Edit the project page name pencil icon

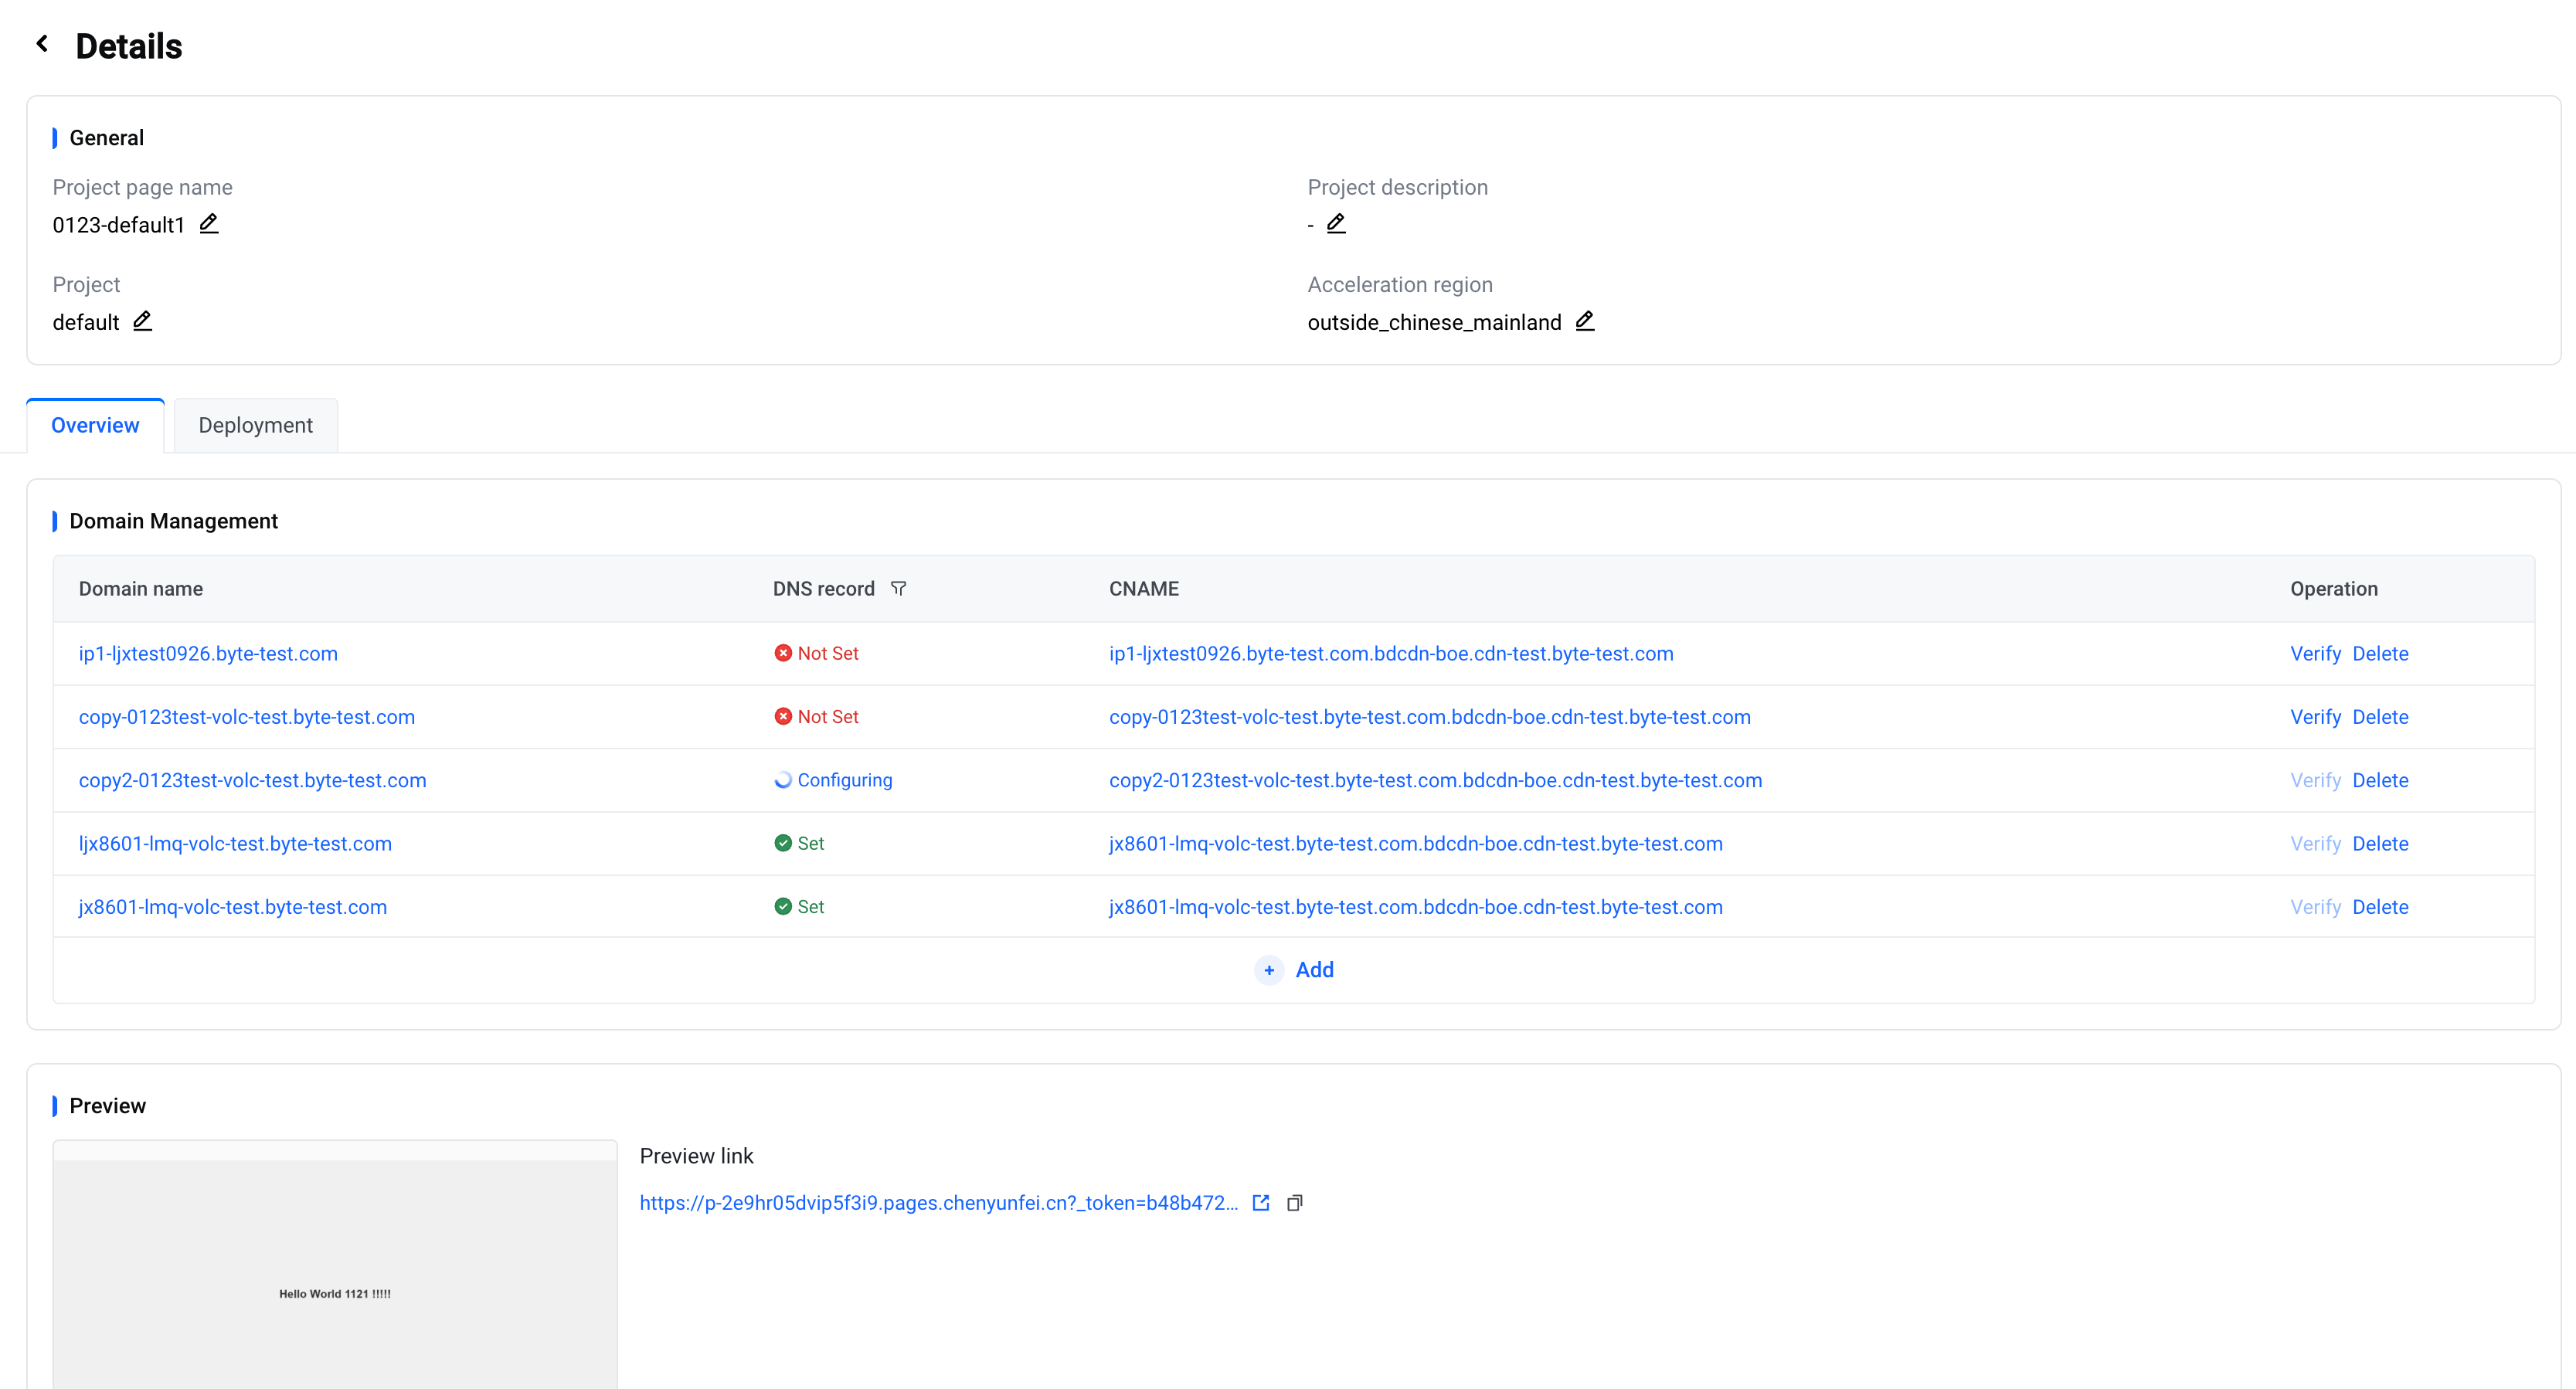(208, 223)
